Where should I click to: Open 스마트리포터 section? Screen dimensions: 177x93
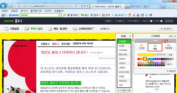tap(83, 29)
